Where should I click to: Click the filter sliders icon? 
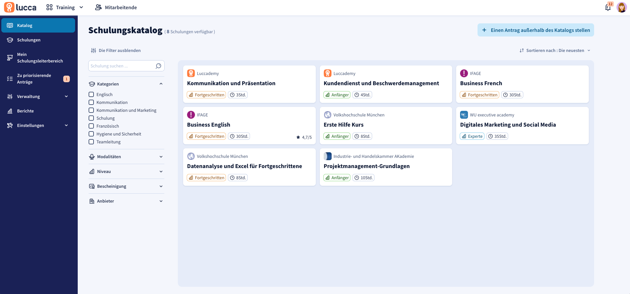click(x=94, y=51)
